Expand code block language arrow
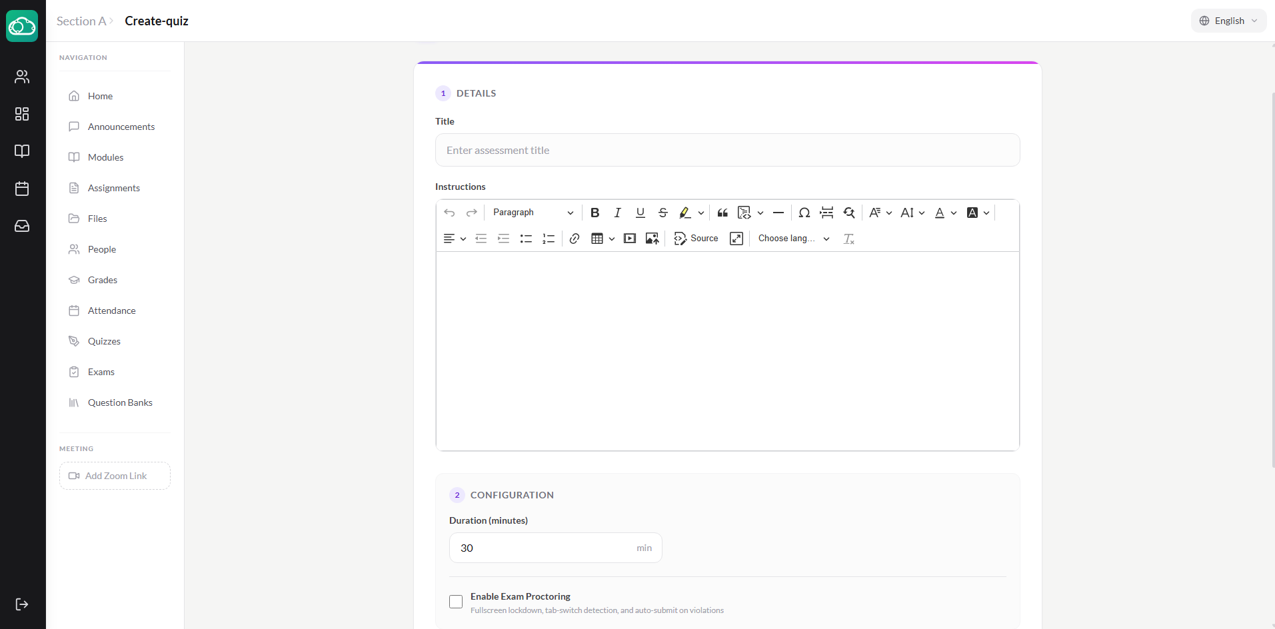Screen dimensions: 1275x629 click(760, 213)
